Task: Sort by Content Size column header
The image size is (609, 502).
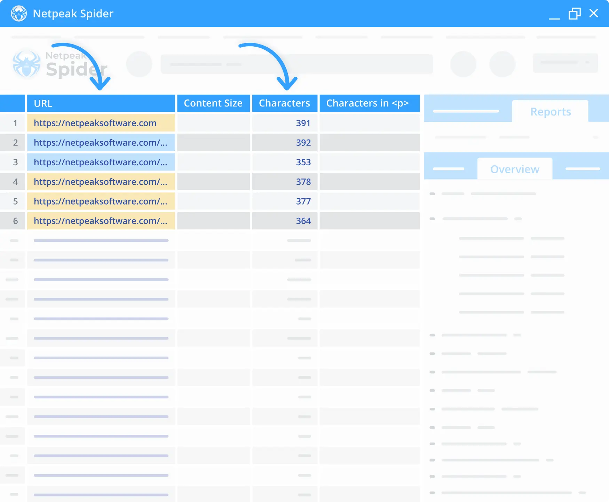Action: (x=213, y=103)
